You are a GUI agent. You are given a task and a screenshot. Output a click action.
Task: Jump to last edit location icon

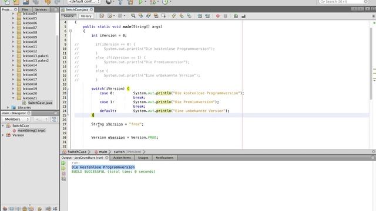point(102,16)
